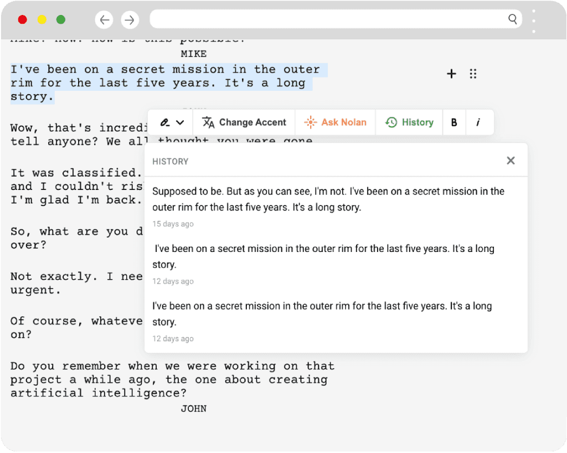Screen dimensions: 567x453
Task: Click the JOHN character name line
Action: point(193,409)
